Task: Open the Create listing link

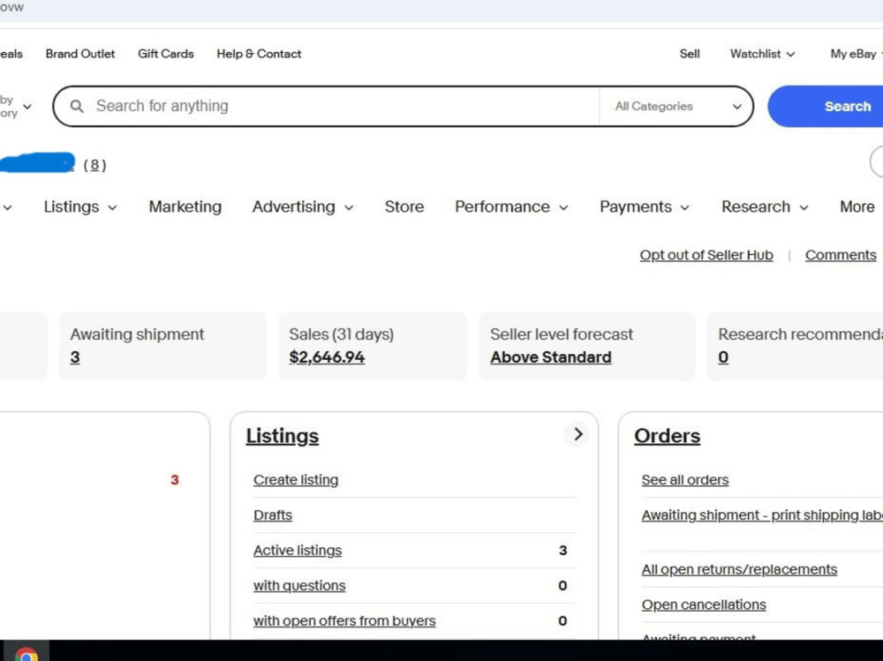Action: click(x=296, y=480)
